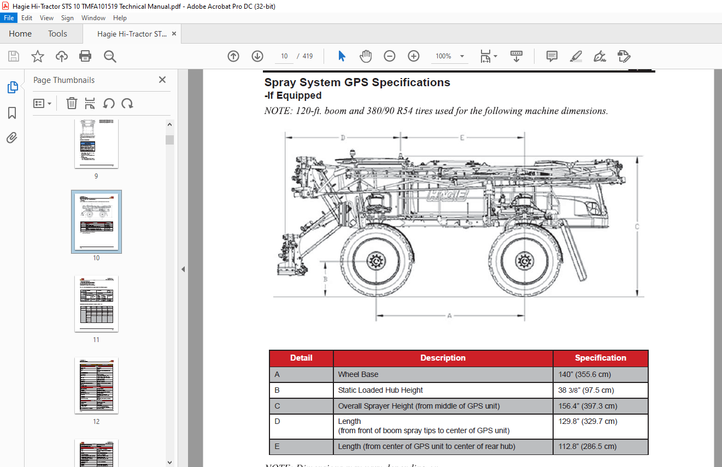
Task: Click the 'Description' column header
Action: pos(443,358)
